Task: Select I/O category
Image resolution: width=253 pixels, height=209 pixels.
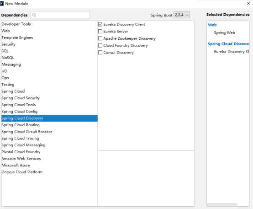Action: 49,71
